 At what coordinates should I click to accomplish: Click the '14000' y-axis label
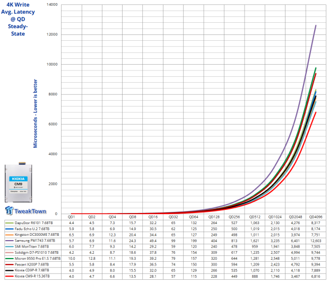point(52,5)
